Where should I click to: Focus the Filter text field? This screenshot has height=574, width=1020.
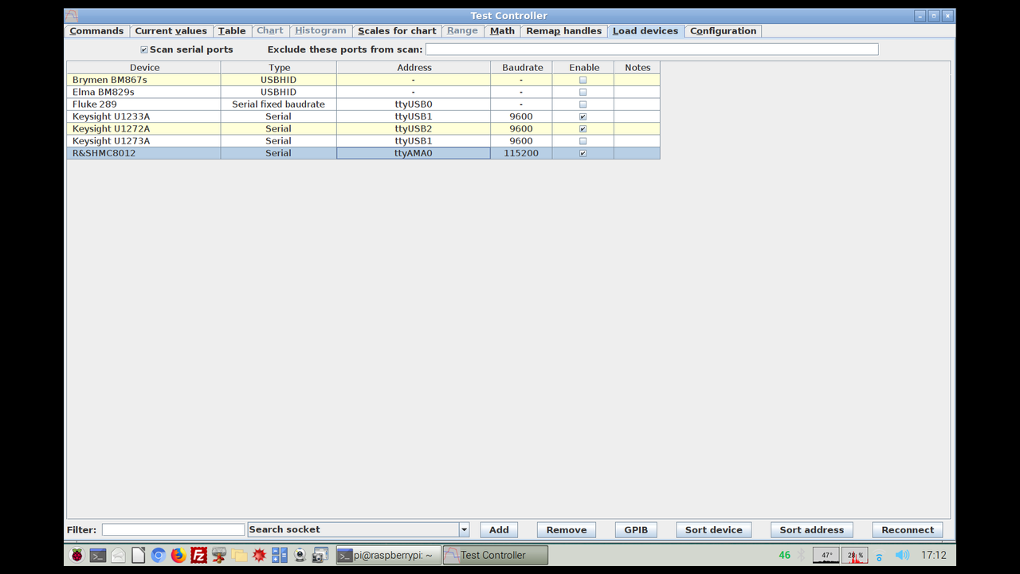pyautogui.click(x=173, y=529)
